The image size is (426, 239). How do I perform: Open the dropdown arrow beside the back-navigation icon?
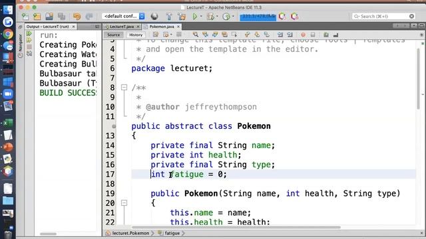click(171, 35)
